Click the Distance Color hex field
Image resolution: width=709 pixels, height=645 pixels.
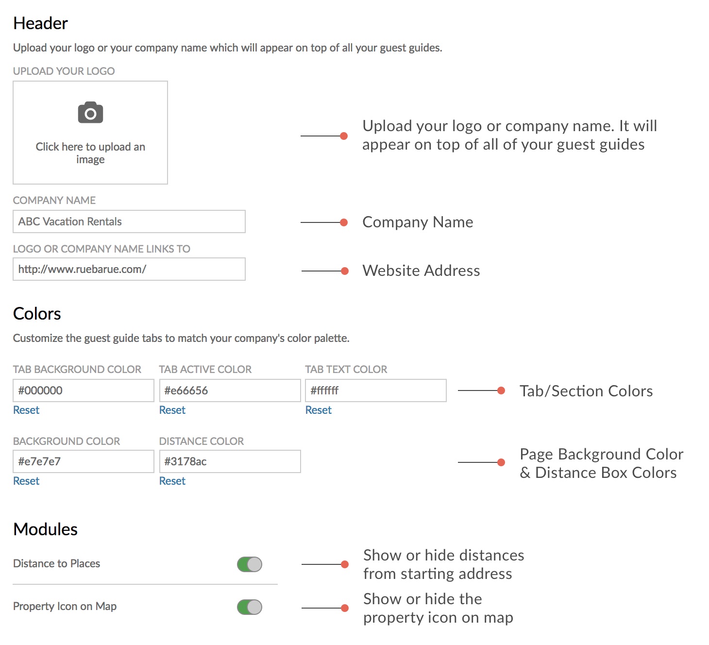(x=230, y=461)
